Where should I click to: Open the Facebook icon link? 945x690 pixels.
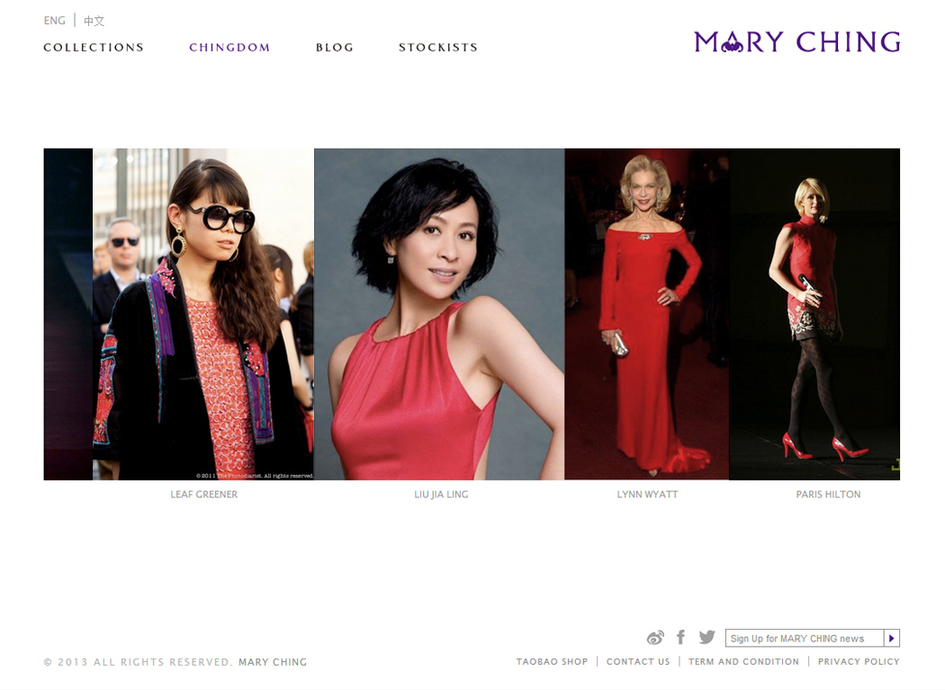(x=681, y=637)
